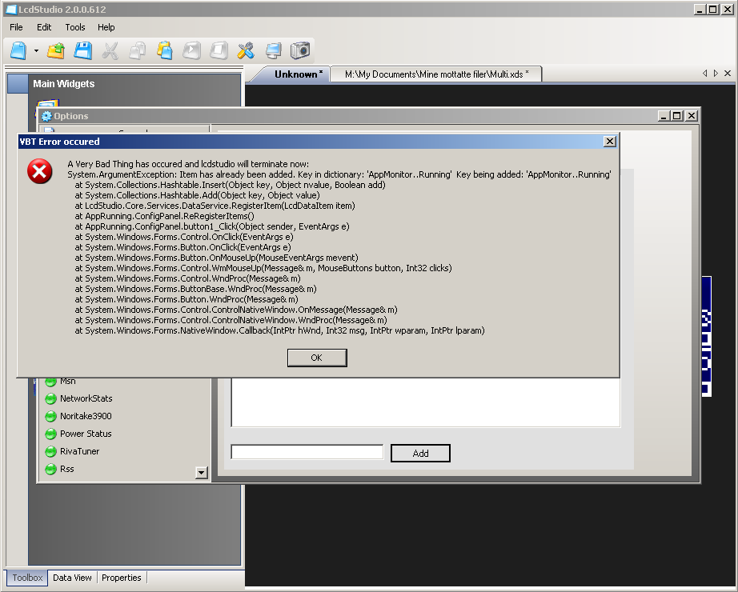Close the active document tab with X

pyautogui.click(x=728, y=74)
